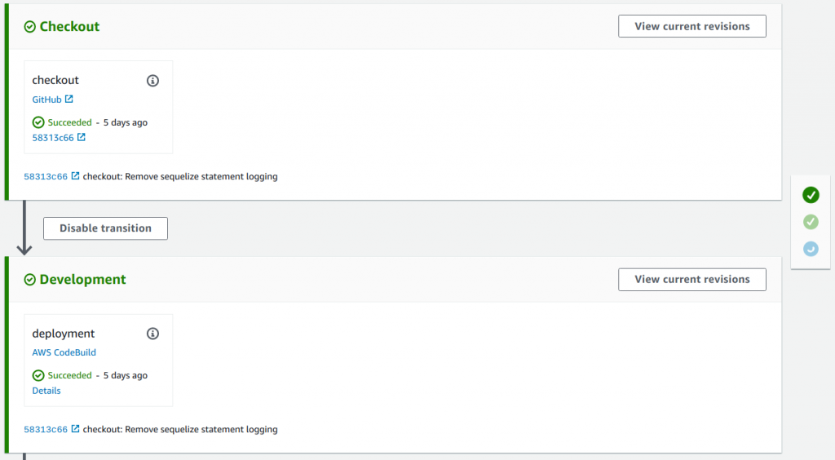Open commit 58313c66 link under Development stage
The image size is (835, 460).
point(46,429)
